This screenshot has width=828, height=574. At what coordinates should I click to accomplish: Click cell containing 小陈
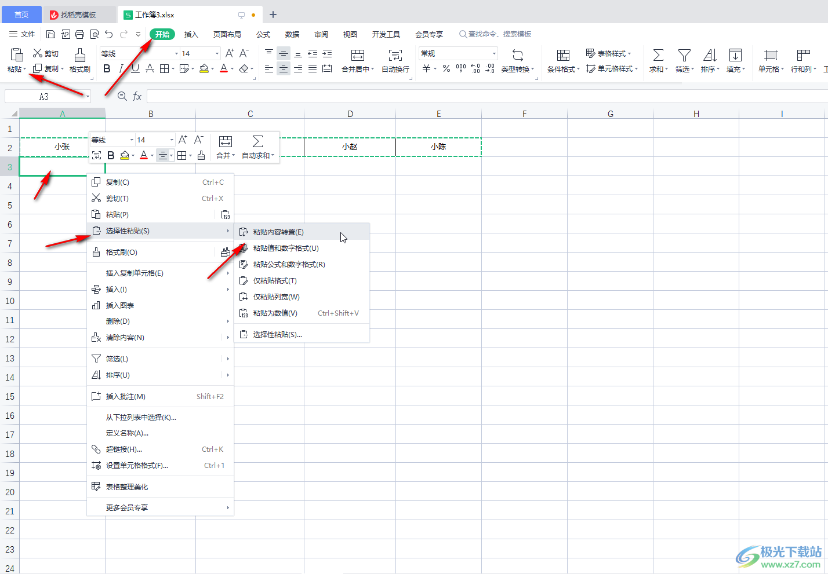(x=438, y=147)
